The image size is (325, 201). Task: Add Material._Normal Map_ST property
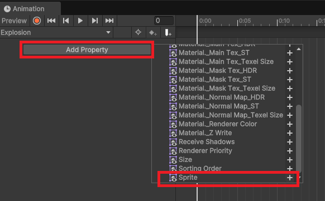click(x=290, y=106)
